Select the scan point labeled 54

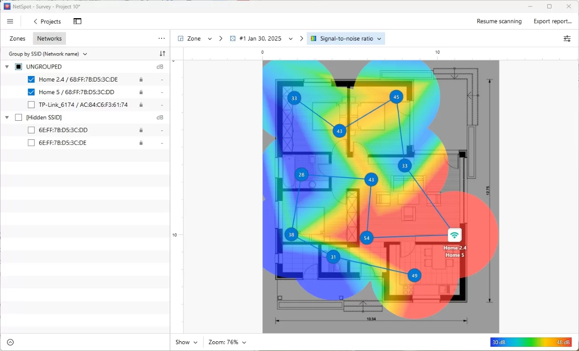coord(367,238)
